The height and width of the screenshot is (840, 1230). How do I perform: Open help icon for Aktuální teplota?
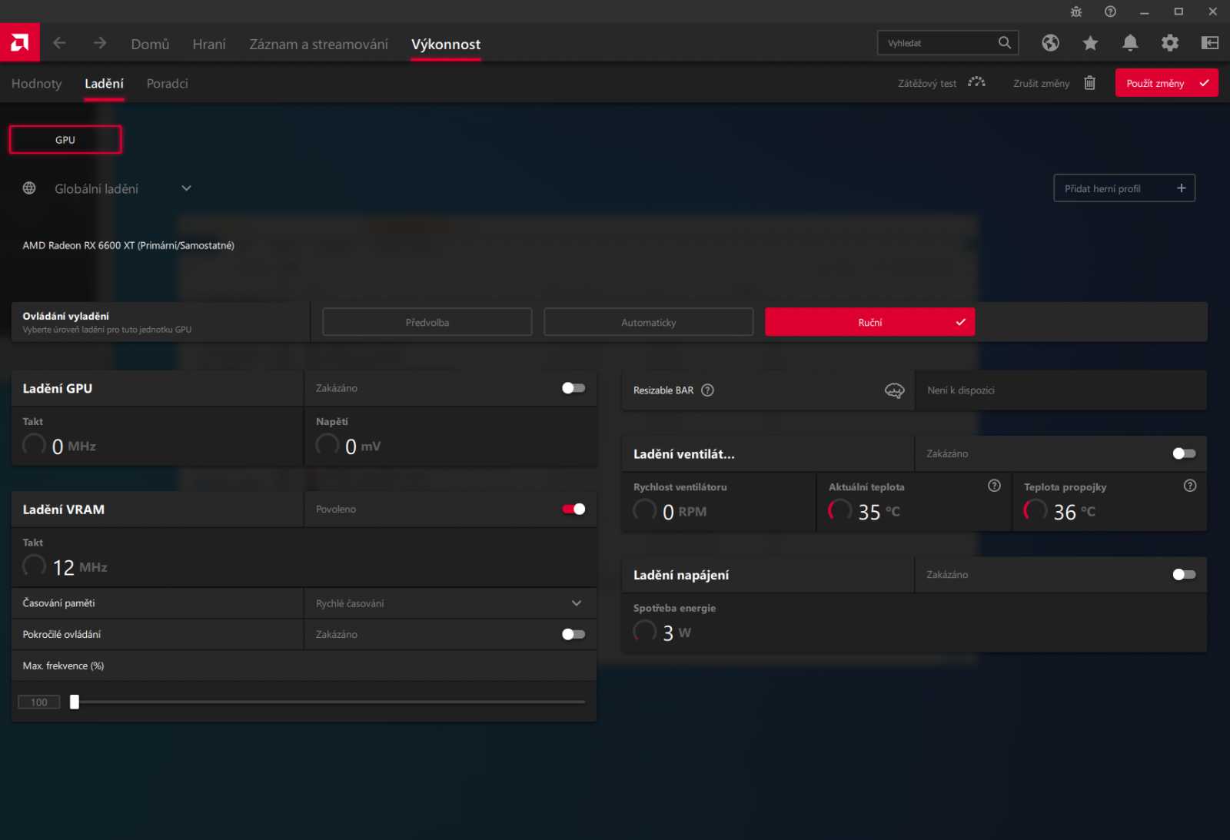(x=994, y=486)
